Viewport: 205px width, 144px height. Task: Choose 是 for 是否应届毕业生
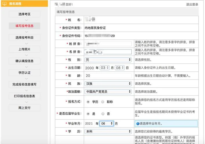tap(88, 114)
